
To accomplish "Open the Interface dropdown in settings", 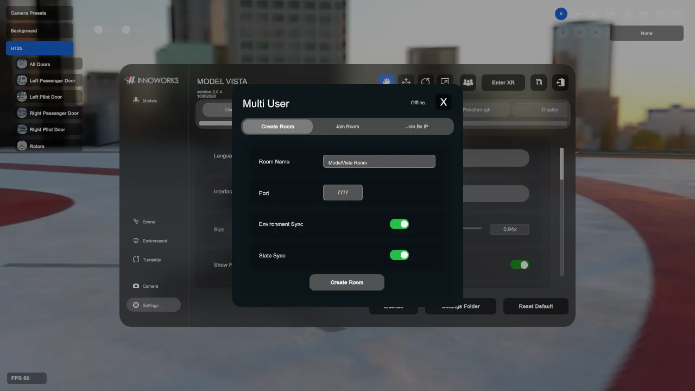I will click(x=495, y=194).
